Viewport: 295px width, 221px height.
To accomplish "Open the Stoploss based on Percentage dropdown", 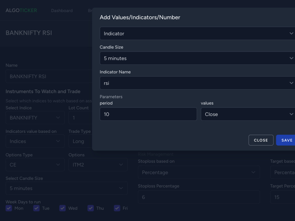I will [199, 172].
